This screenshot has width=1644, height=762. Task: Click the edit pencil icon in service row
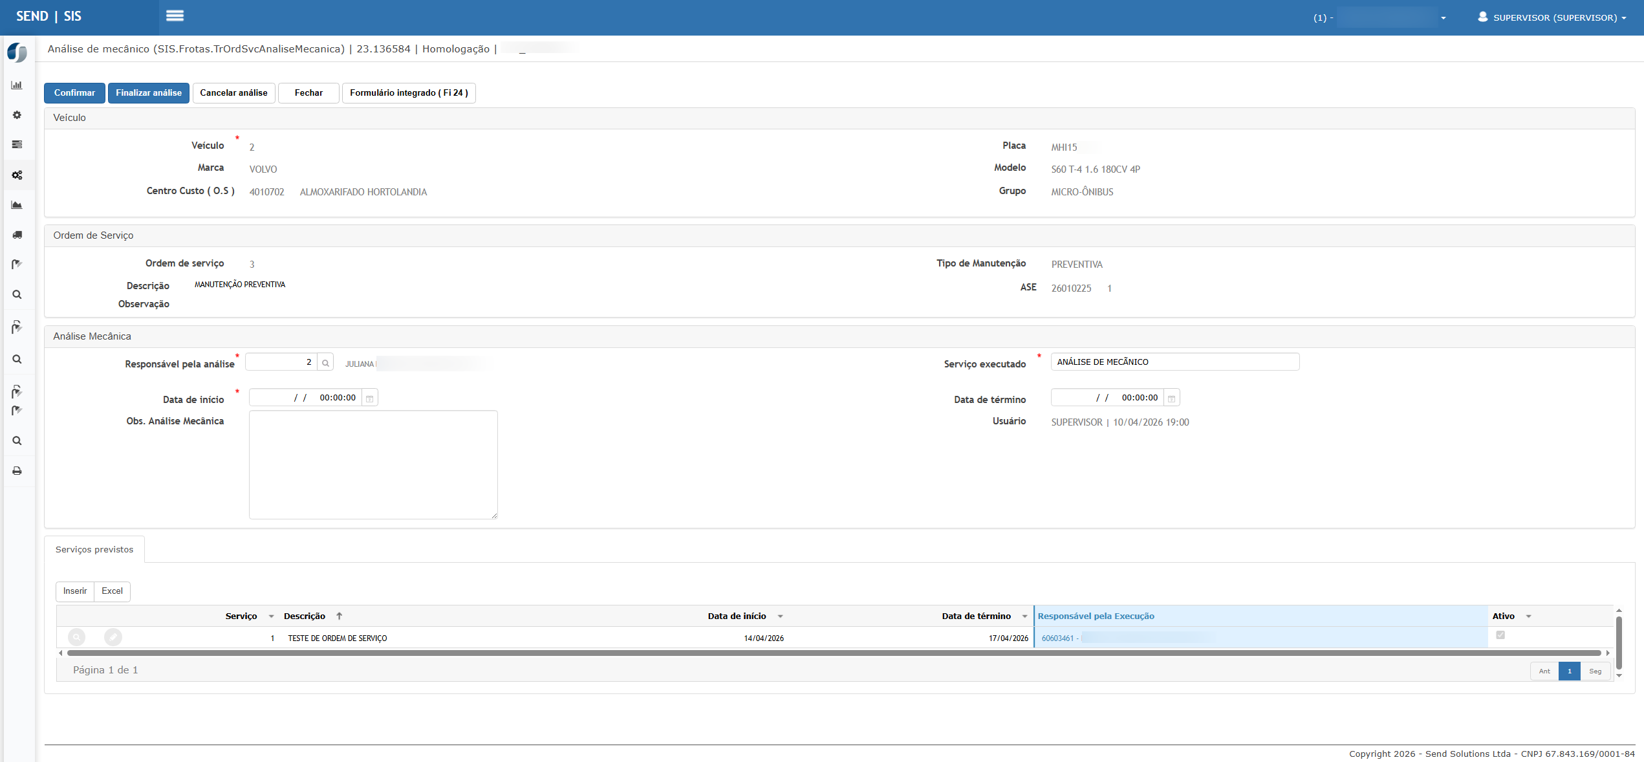[113, 638]
